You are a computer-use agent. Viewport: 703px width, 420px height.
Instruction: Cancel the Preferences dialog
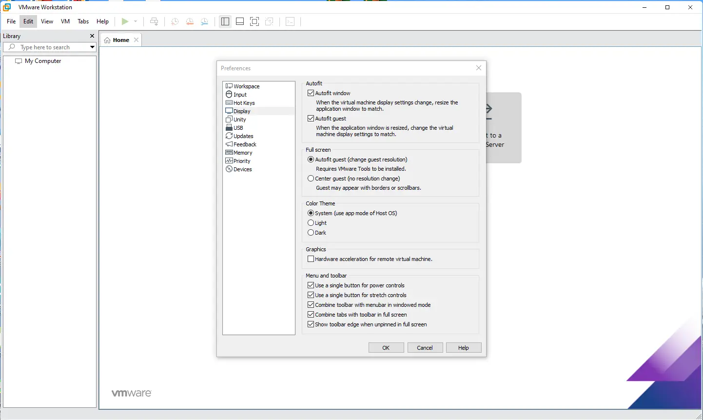coord(425,348)
